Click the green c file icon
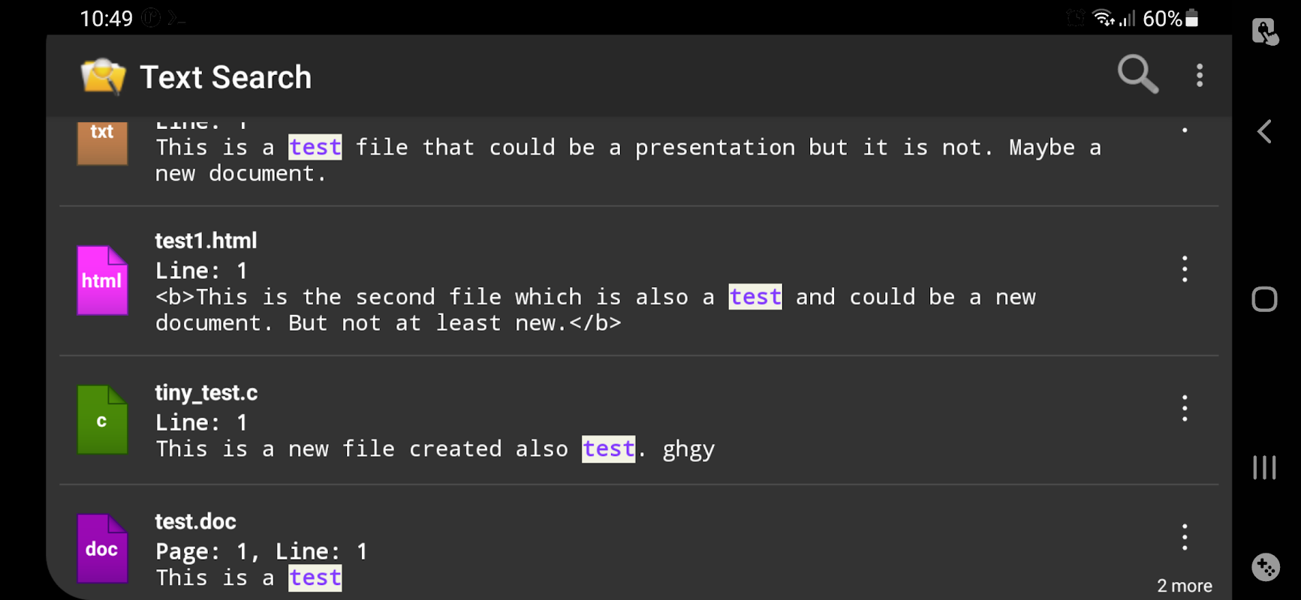The image size is (1301, 600). [x=102, y=420]
